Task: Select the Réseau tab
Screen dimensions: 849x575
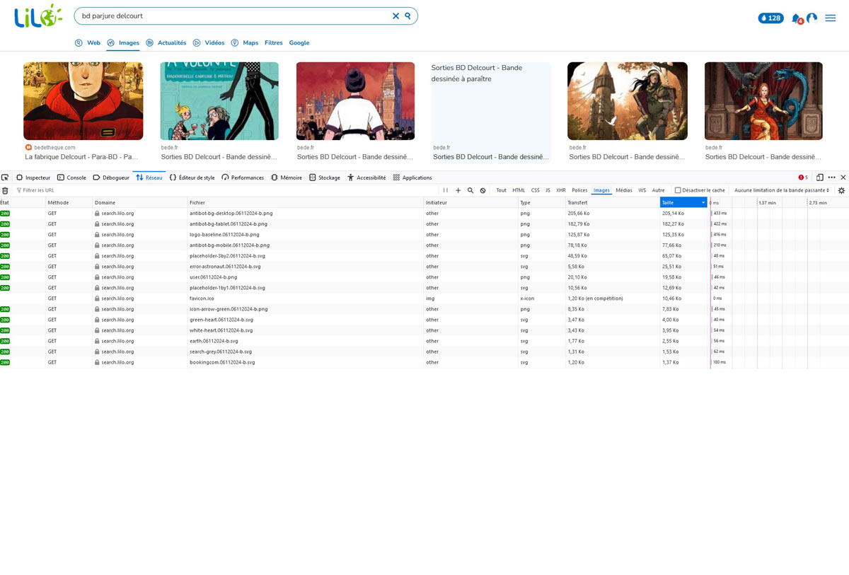Action: (149, 178)
